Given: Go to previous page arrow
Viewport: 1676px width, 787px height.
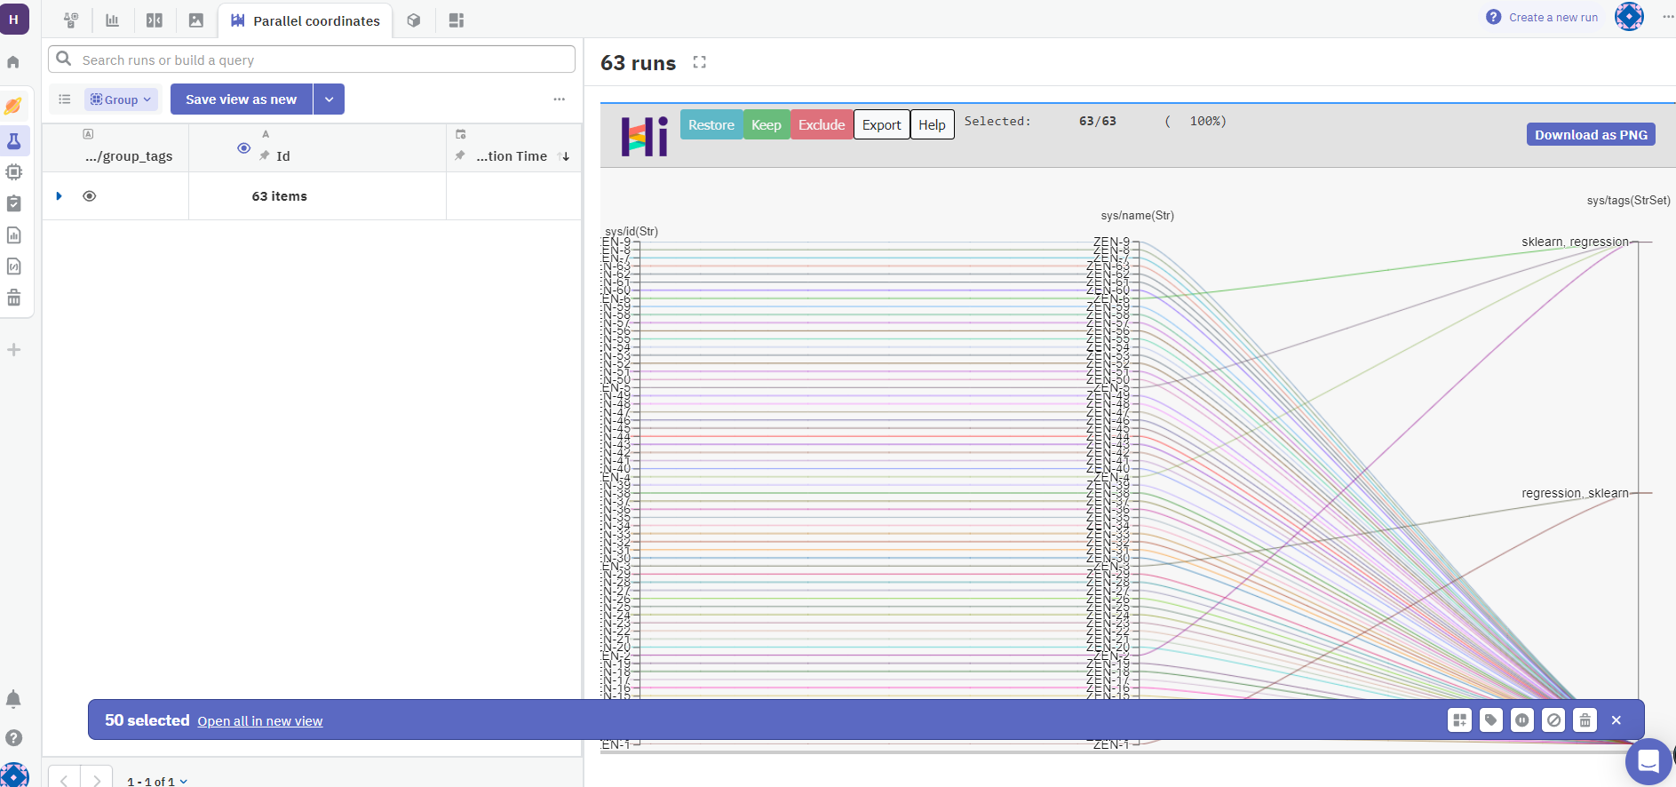Looking at the screenshot, I should pyautogui.click(x=64, y=780).
